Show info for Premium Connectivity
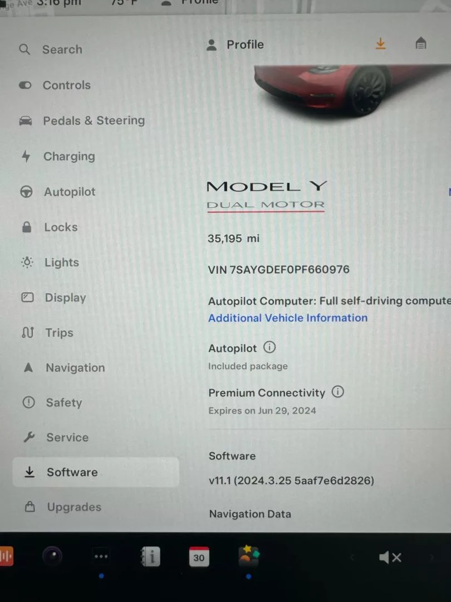451x602 pixels. pos(337,392)
